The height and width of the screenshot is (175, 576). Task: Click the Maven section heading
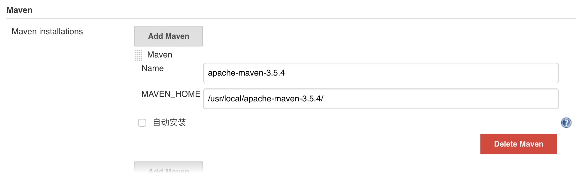pyautogui.click(x=19, y=10)
